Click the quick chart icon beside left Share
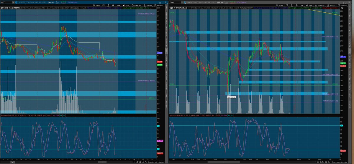 coord(104,5)
